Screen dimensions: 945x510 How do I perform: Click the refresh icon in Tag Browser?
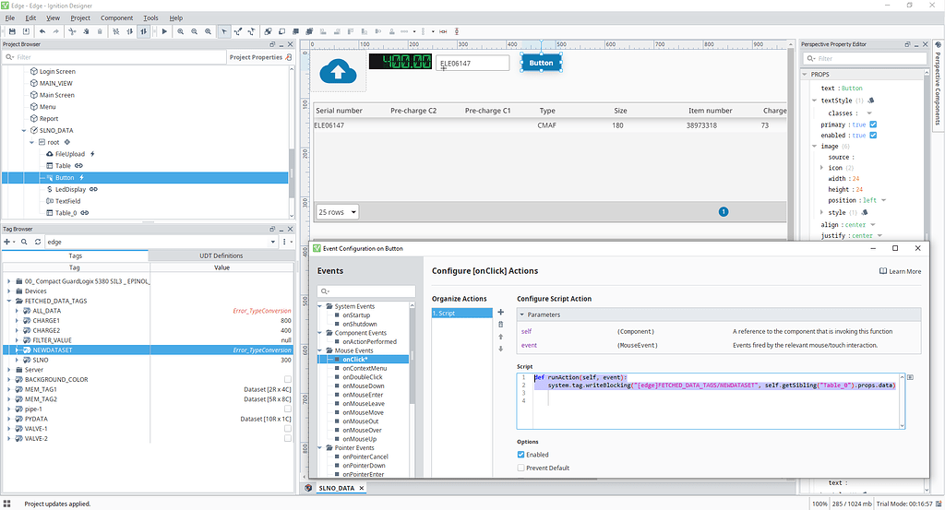tap(36, 242)
